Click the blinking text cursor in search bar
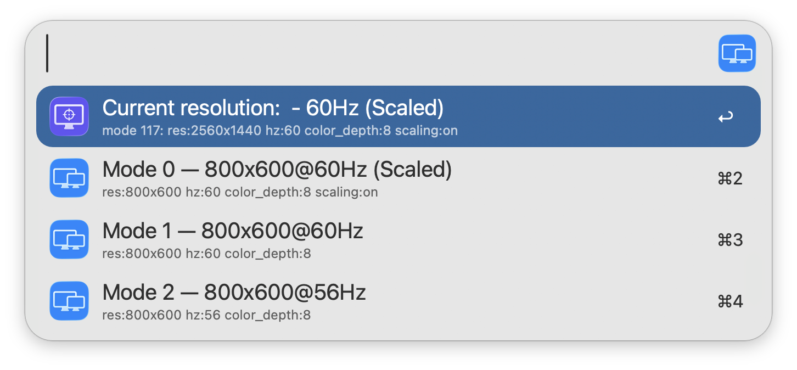This screenshot has width=797, height=370. coord(47,53)
